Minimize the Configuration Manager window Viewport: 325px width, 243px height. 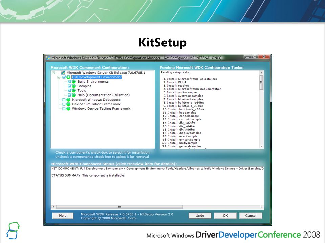tap(247, 57)
